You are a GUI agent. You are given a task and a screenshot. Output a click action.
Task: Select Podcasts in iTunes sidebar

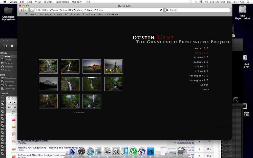[9, 67]
